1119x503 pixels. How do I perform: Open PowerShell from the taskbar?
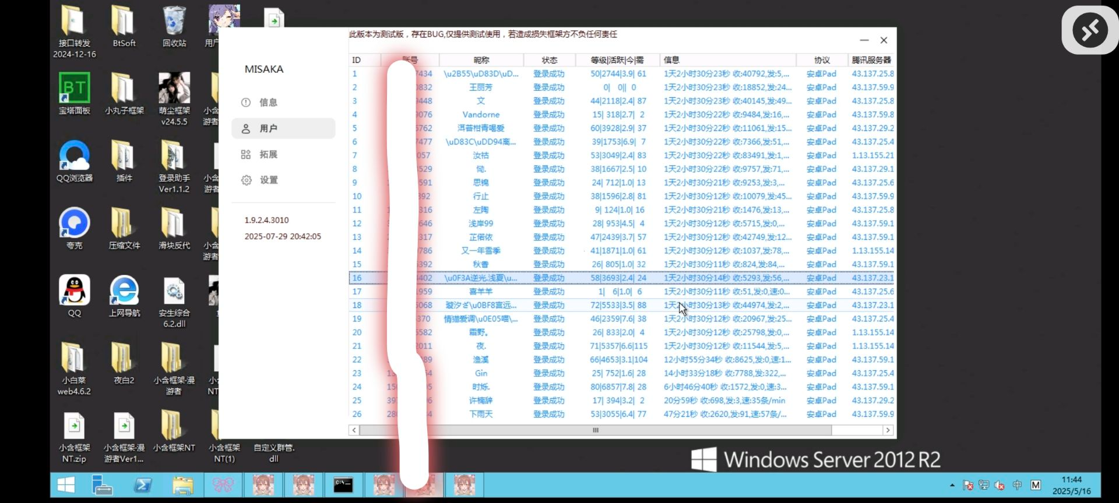point(142,485)
